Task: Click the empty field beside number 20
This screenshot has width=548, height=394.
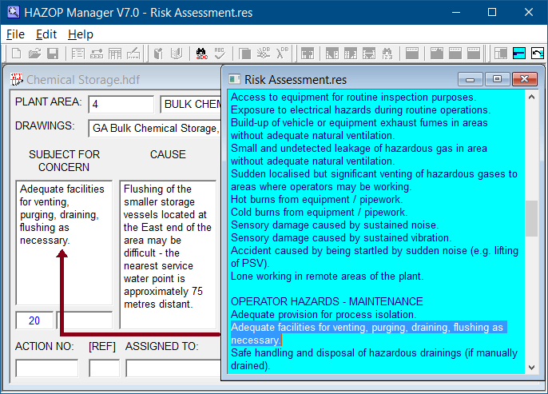Action: coord(85,320)
